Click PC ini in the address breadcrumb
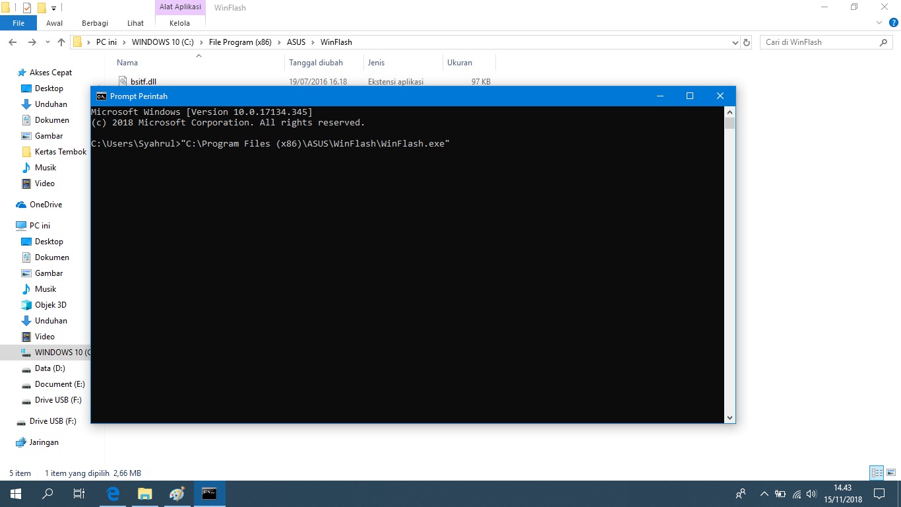The image size is (901, 507). pyautogui.click(x=106, y=42)
